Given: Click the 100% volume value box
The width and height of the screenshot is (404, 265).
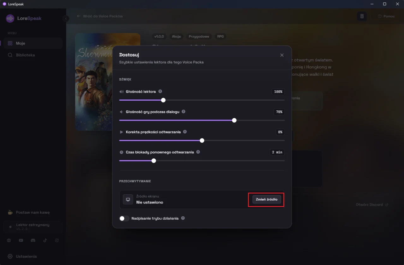Looking at the screenshot, I should [278, 92].
